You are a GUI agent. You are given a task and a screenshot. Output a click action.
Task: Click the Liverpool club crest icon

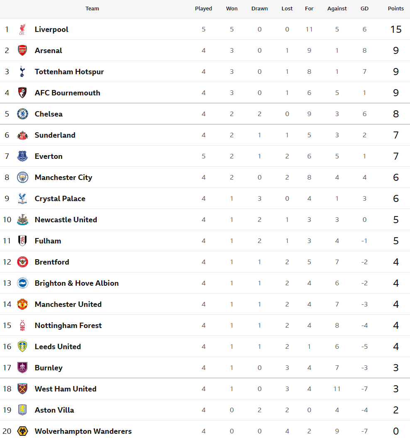click(22, 29)
